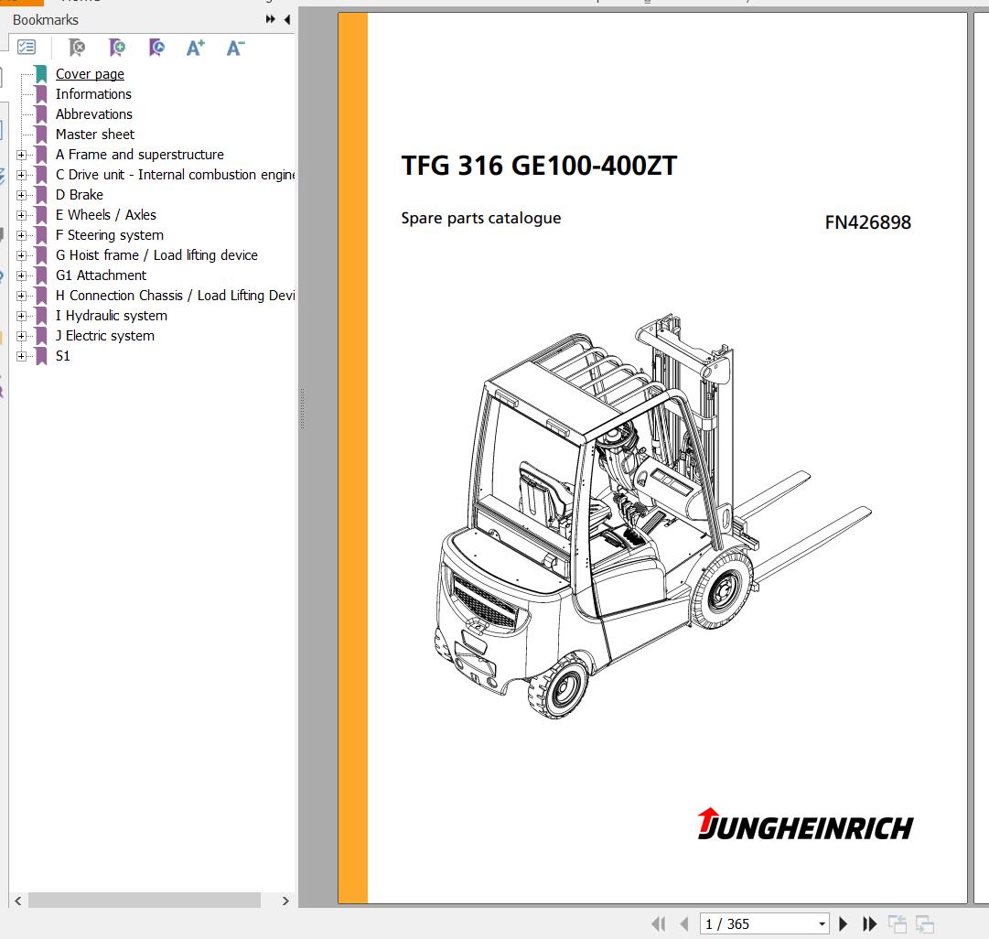Select the J Electric system bookmark

pos(104,336)
